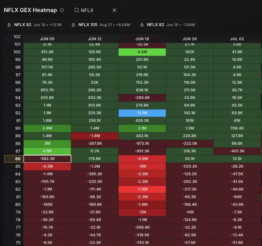Select the JUL 02 column header
Screen dimensions: 262x246
237,39
